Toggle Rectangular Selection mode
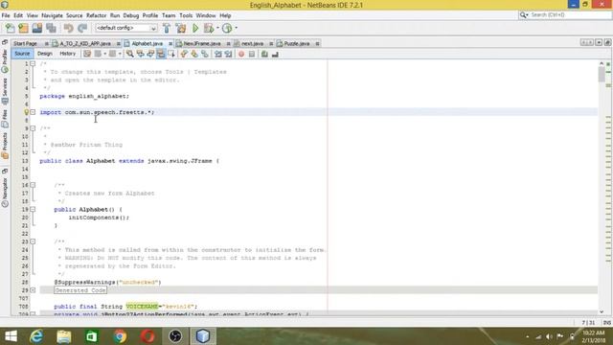Viewport: 613px width, 345px height. (171, 54)
